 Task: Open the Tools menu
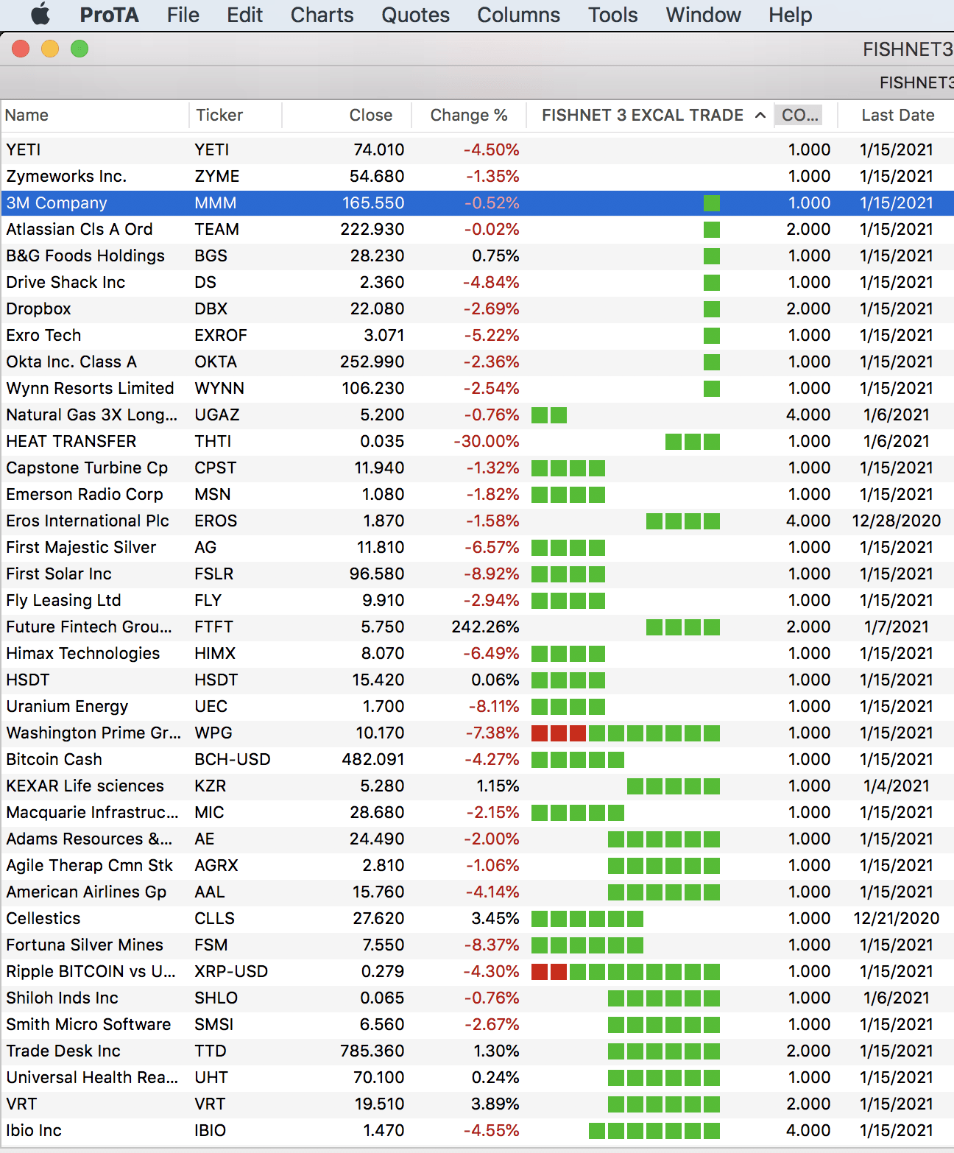(612, 15)
